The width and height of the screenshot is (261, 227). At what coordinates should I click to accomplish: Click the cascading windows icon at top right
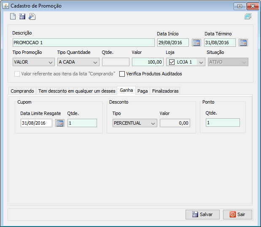(x=248, y=17)
